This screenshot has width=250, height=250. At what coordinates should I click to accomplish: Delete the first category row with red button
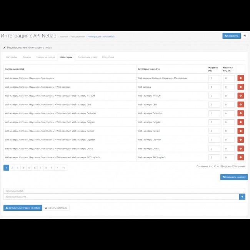tap(240, 78)
